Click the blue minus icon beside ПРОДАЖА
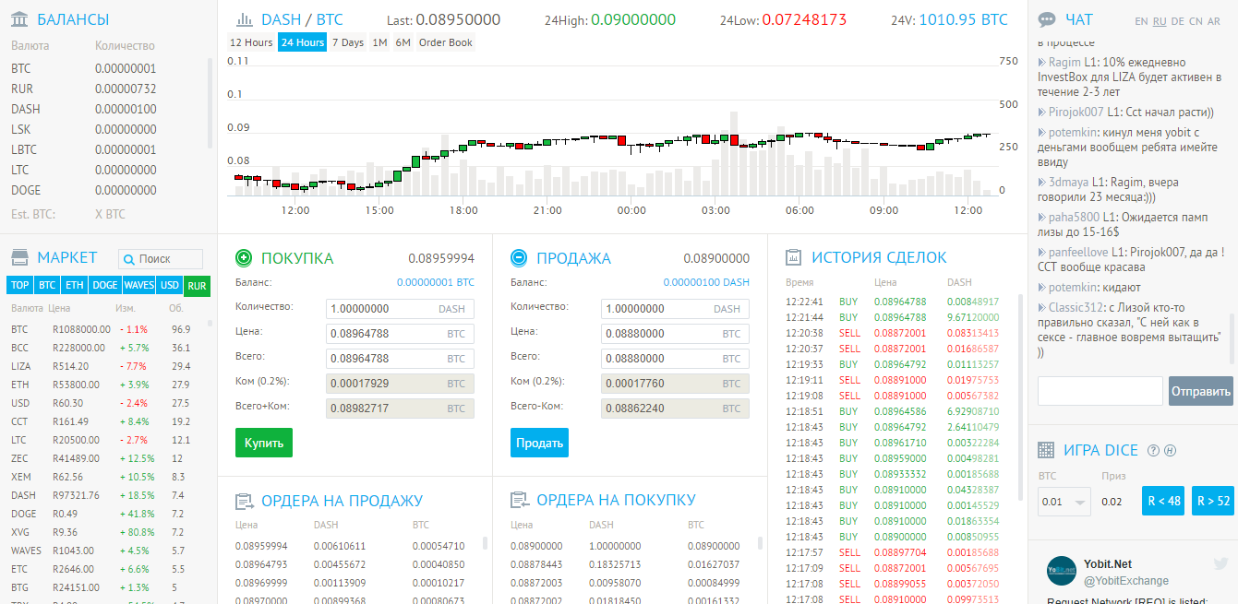This screenshot has height=604, width=1238. [519, 258]
